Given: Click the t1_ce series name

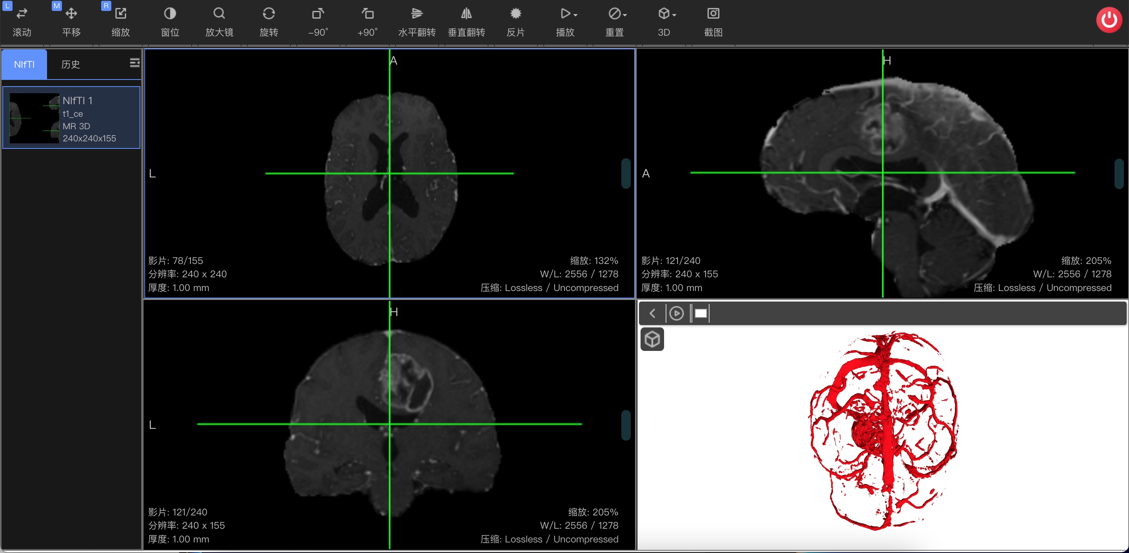Looking at the screenshot, I should (73, 114).
